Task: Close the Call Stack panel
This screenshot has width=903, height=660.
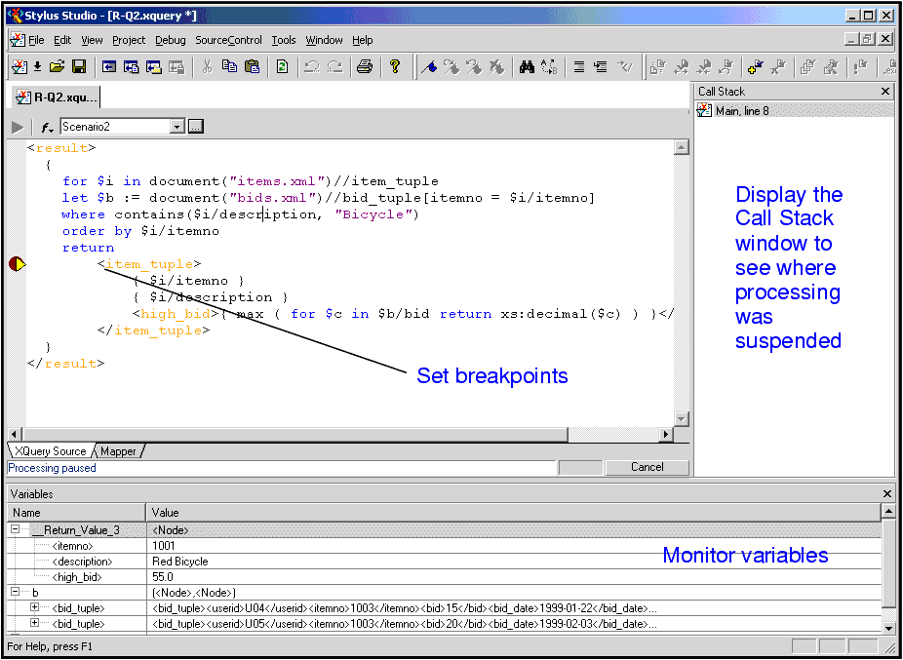Action: click(x=885, y=92)
